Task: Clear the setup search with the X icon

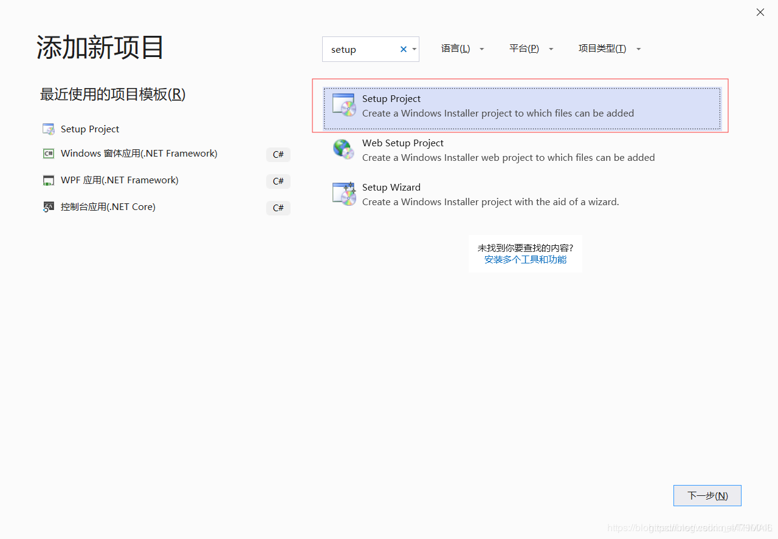Action: [x=403, y=49]
